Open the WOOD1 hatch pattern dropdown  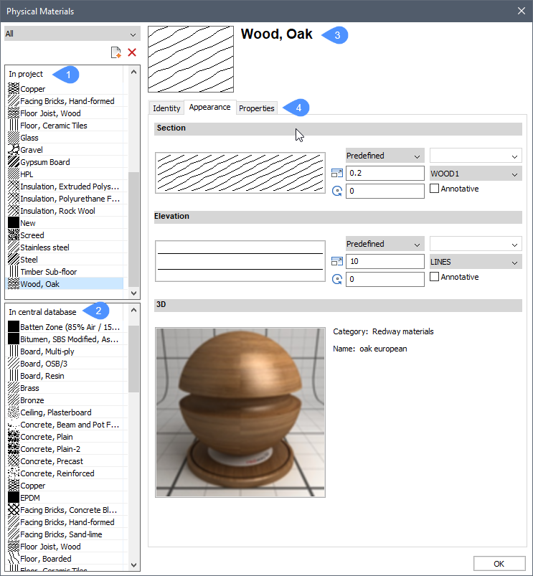click(x=475, y=174)
